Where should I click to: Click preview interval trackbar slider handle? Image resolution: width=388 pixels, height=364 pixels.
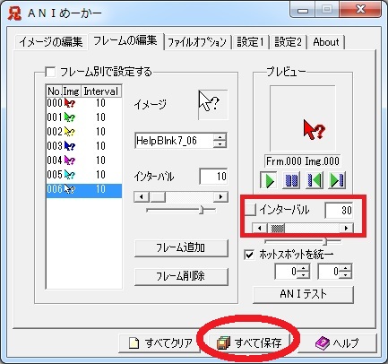[325, 241]
